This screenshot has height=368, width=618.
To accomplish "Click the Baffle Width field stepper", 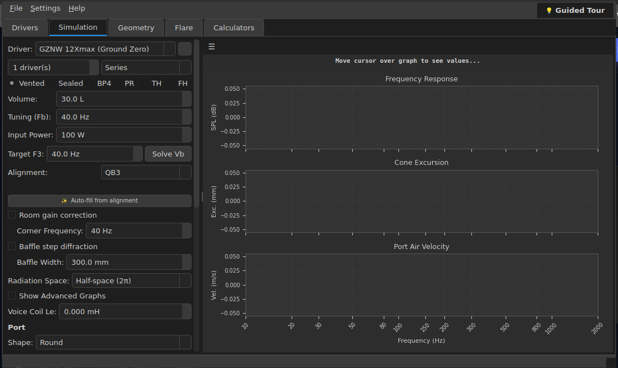I will (x=187, y=262).
